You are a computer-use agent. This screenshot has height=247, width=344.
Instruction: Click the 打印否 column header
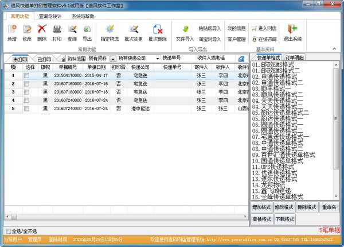[x=119, y=67]
